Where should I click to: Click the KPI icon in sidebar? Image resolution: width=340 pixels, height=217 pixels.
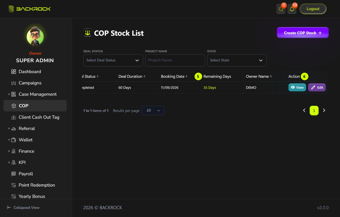click(x=13, y=162)
